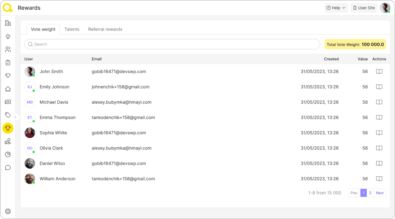Image resolution: width=395 pixels, height=219 pixels.
Task: Open the clipboard checklist sidebar icon
Action: [8, 63]
